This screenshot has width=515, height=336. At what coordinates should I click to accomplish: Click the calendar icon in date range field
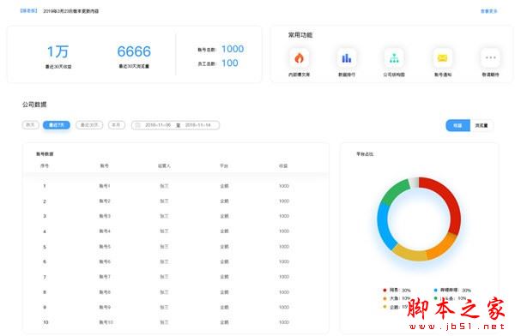(138, 125)
